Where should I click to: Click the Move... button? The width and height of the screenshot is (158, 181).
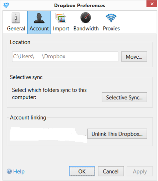134,57
